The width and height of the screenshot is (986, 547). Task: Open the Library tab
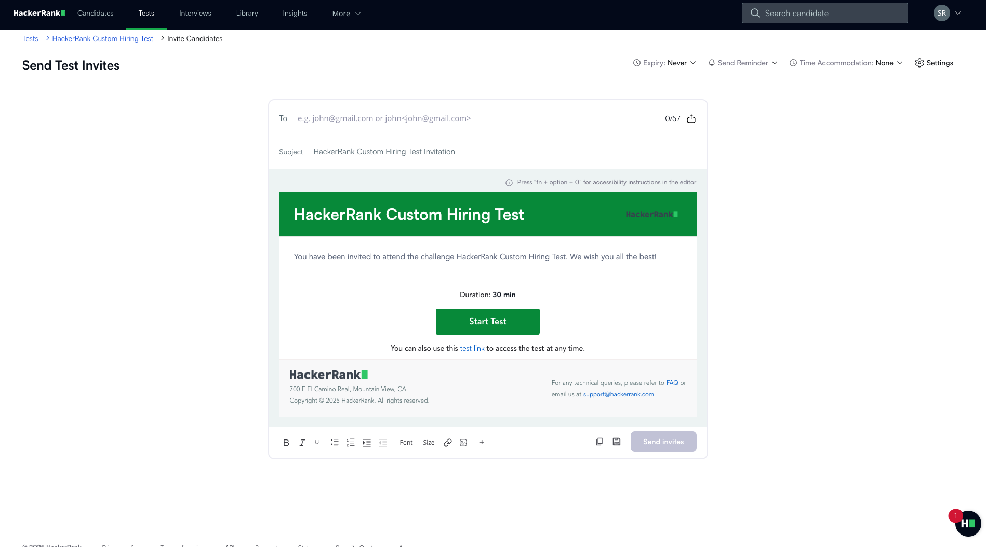[x=247, y=13]
